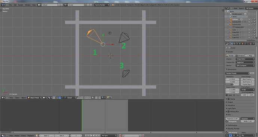
Task: Click the Cube mesh icon in outliner
Action: [231, 30]
